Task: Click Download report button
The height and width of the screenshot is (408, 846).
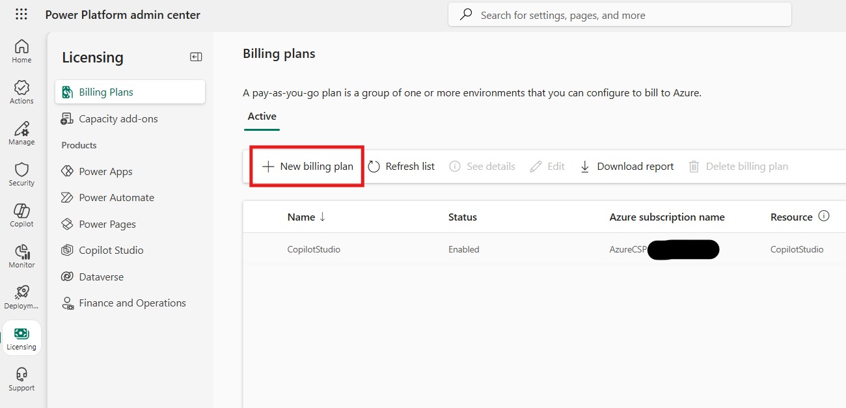Action: coord(627,167)
